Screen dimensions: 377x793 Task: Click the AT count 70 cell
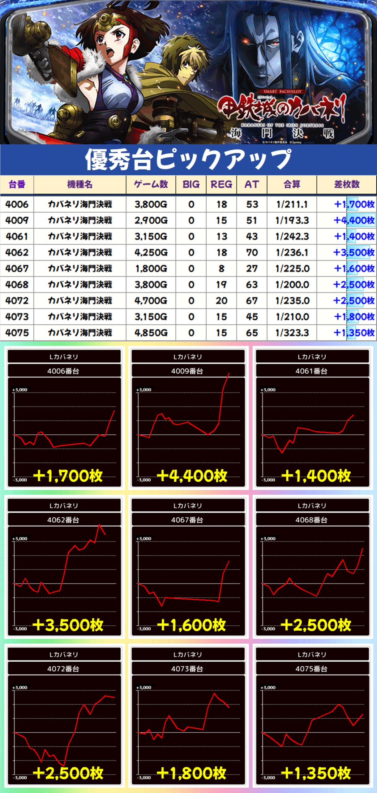[252, 253]
